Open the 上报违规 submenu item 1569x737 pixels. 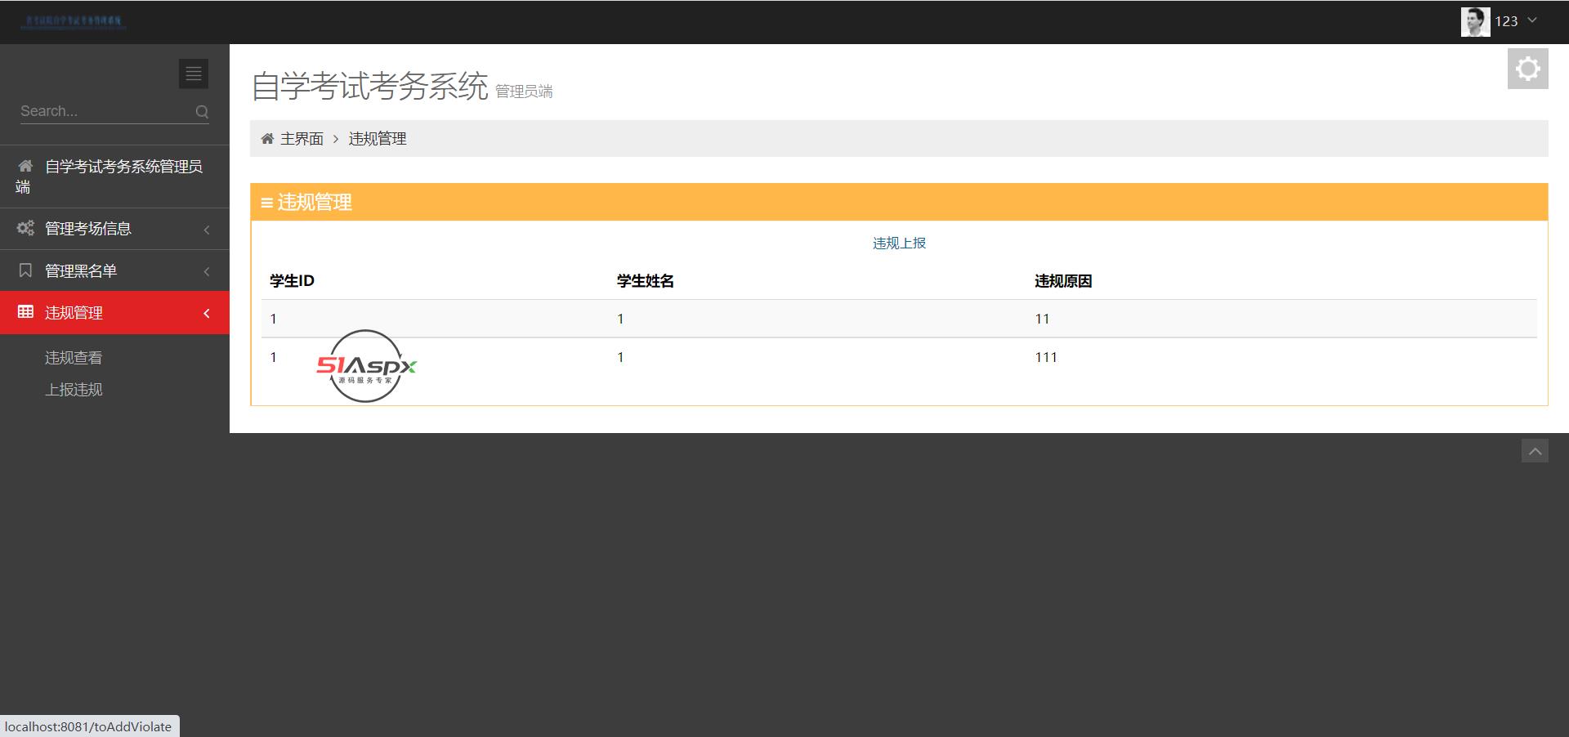click(74, 390)
